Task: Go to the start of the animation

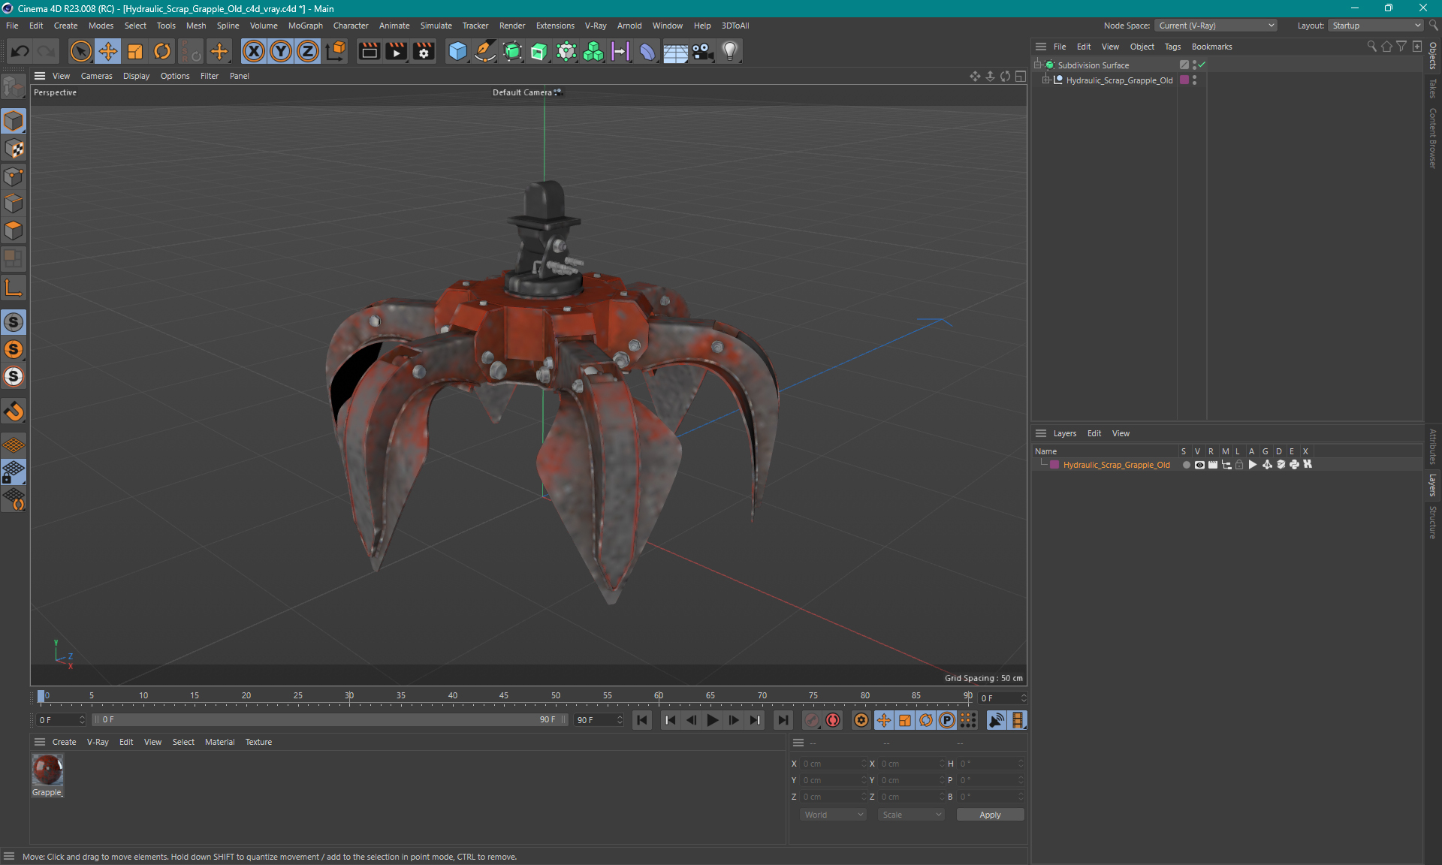Action: (x=642, y=720)
